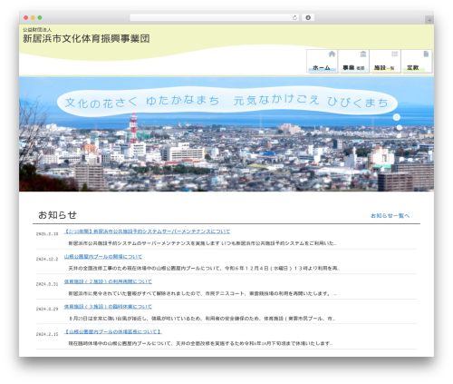453x384 pixels.
Task: Click the date 2024.2.15
Action: coord(47,334)
